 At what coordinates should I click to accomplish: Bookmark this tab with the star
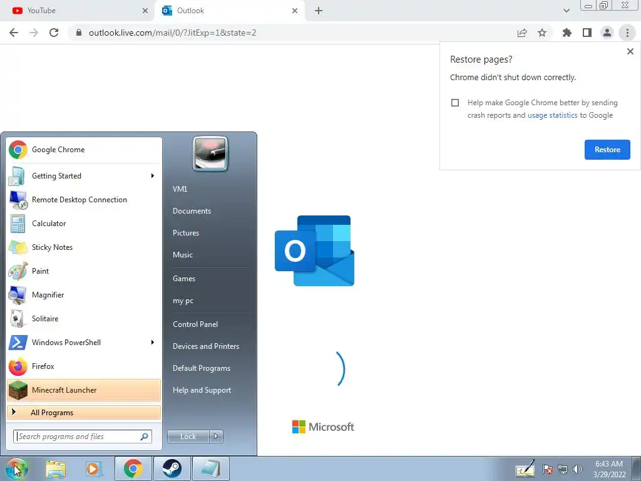click(x=542, y=33)
